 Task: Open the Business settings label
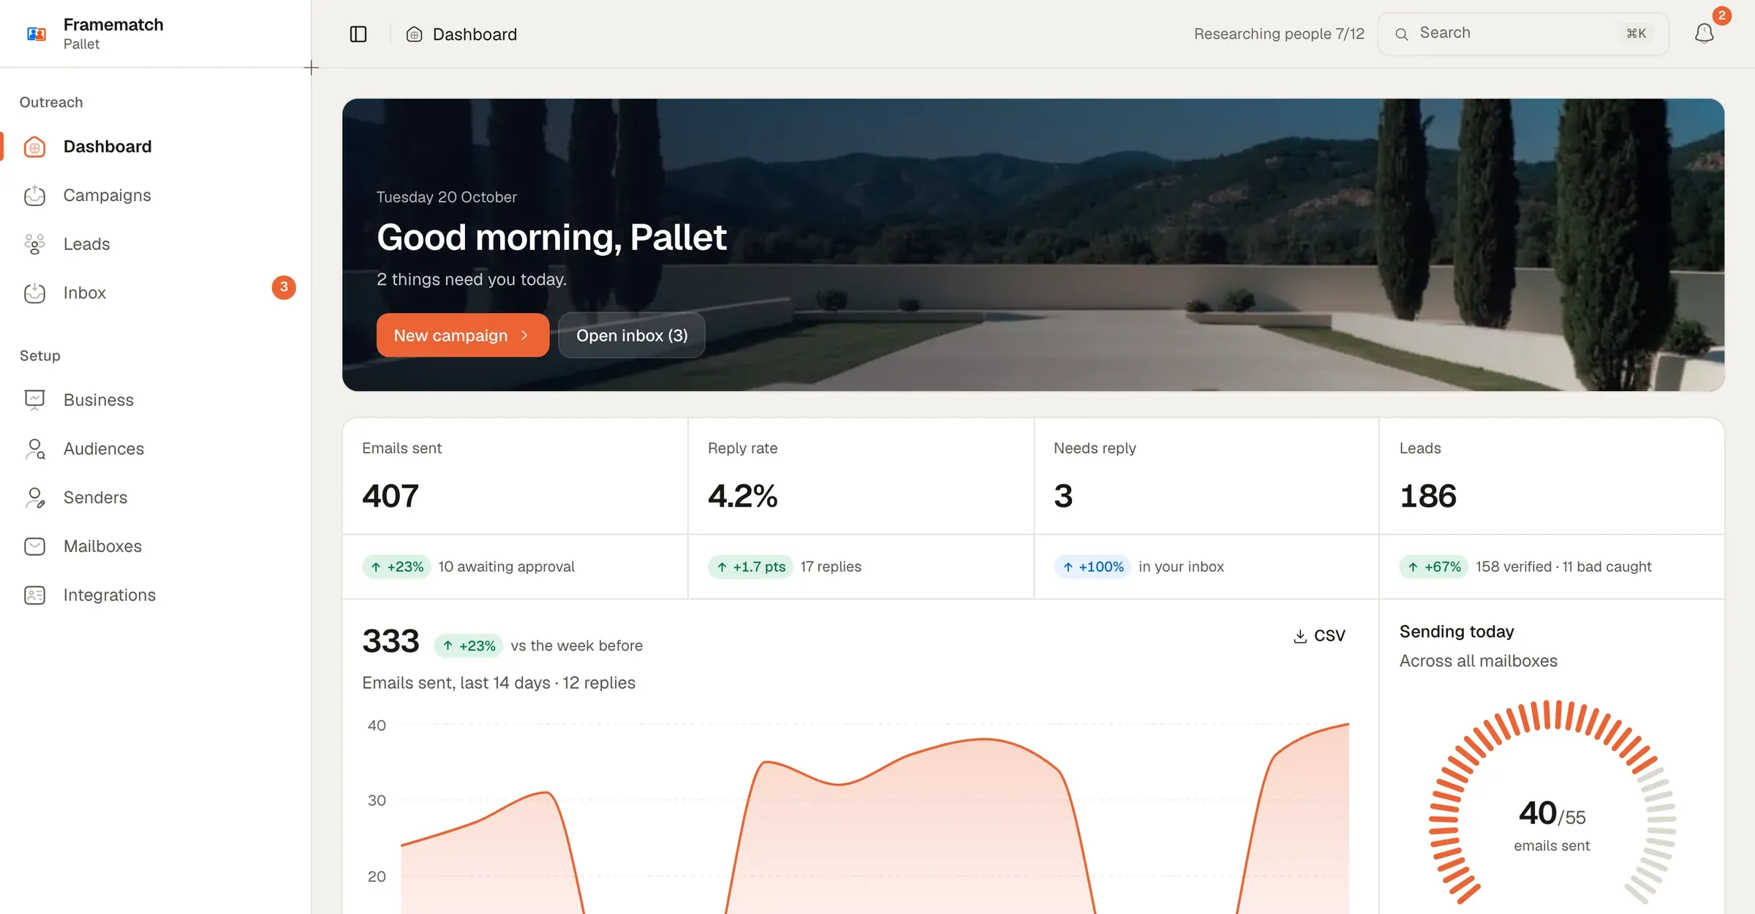pyautogui.click(x=99, y=400)
